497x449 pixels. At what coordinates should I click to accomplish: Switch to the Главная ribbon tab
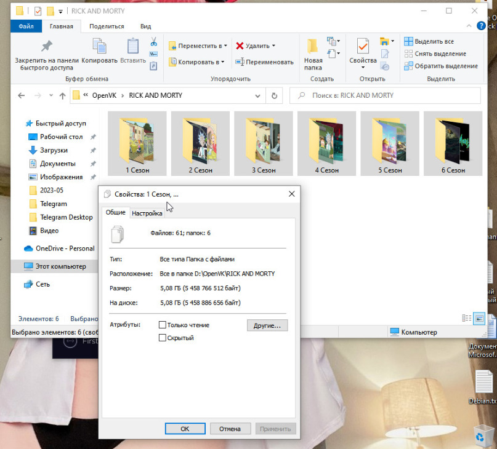[62, 26]
